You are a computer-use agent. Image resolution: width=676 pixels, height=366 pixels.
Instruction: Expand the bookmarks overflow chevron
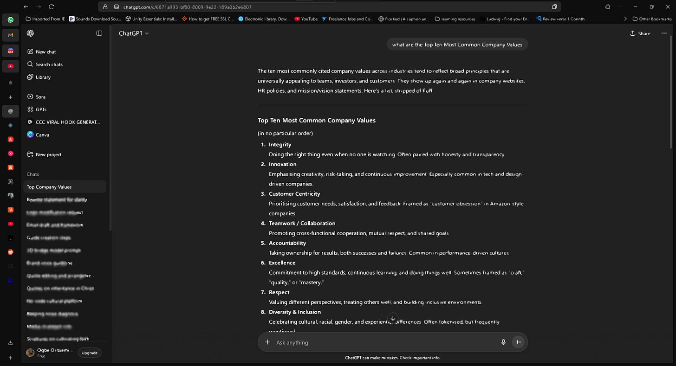pos(625,19)
